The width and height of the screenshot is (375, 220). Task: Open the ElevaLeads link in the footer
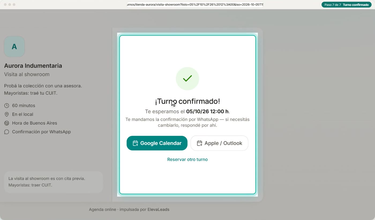coord(158,210)
